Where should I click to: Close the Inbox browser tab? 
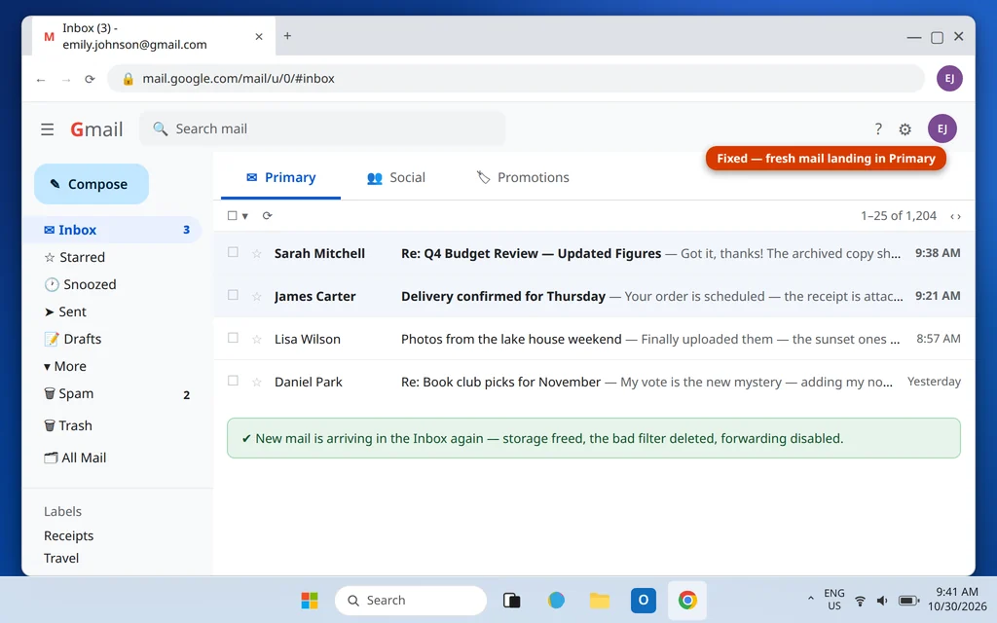(x=259, y=37)
